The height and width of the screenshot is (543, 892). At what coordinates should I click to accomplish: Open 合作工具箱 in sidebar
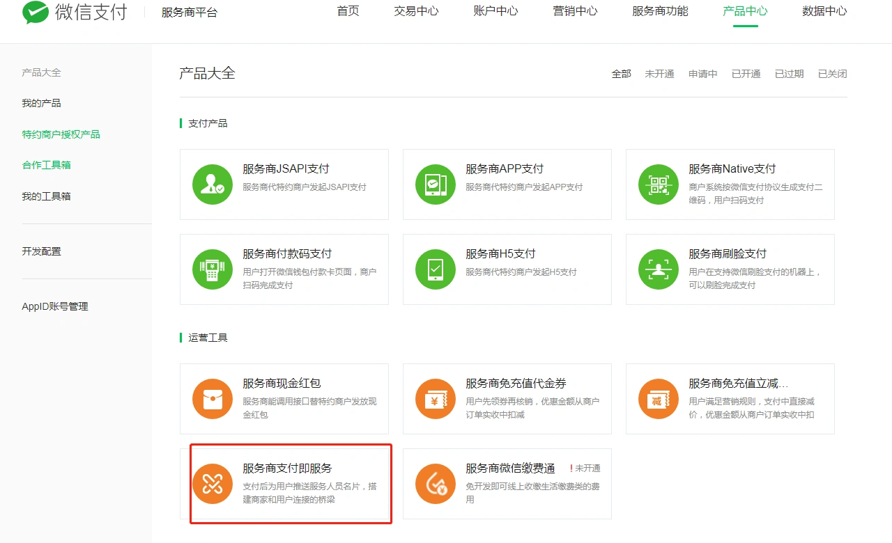click(x=46, y=165)
